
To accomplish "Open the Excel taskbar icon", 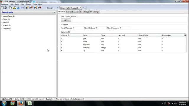I will click(30, 103).
